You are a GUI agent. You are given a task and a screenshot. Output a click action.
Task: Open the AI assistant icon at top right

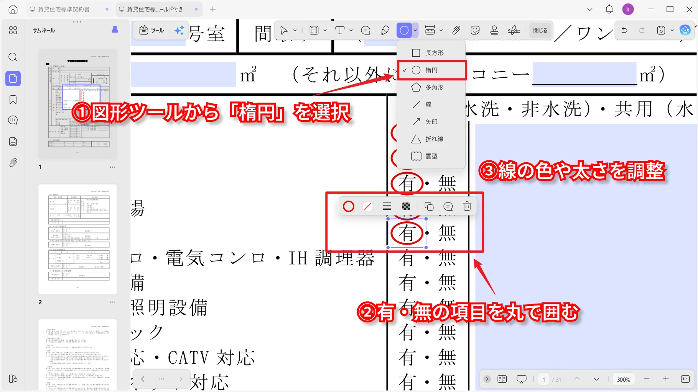coord(685,30)
